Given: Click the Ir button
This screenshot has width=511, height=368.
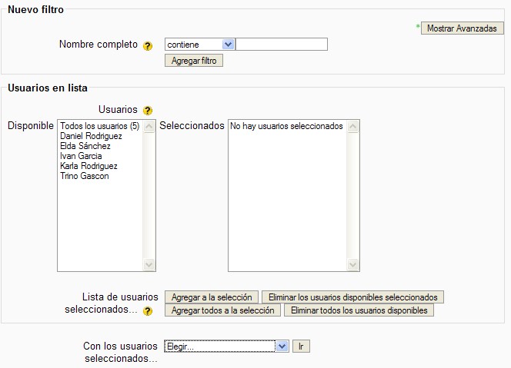Looking at the screenshot, I should coord(301,346).
